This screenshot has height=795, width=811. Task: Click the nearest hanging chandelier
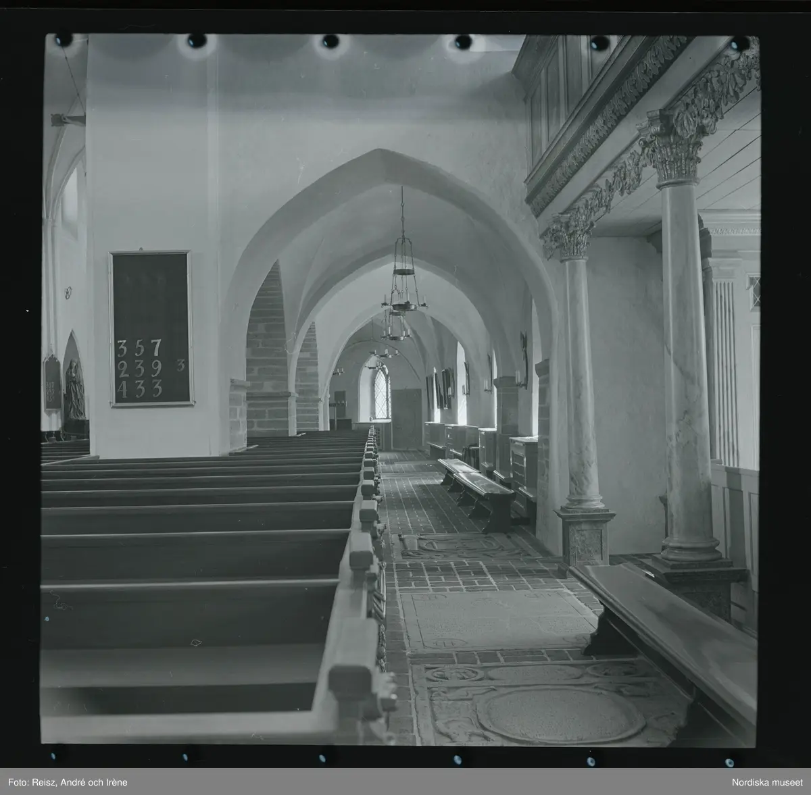pyautogui.click(x=401, y=284)
